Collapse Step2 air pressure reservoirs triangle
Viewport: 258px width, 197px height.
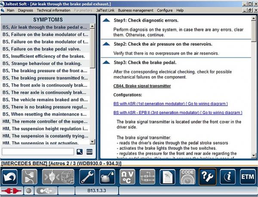coord(106,44)
